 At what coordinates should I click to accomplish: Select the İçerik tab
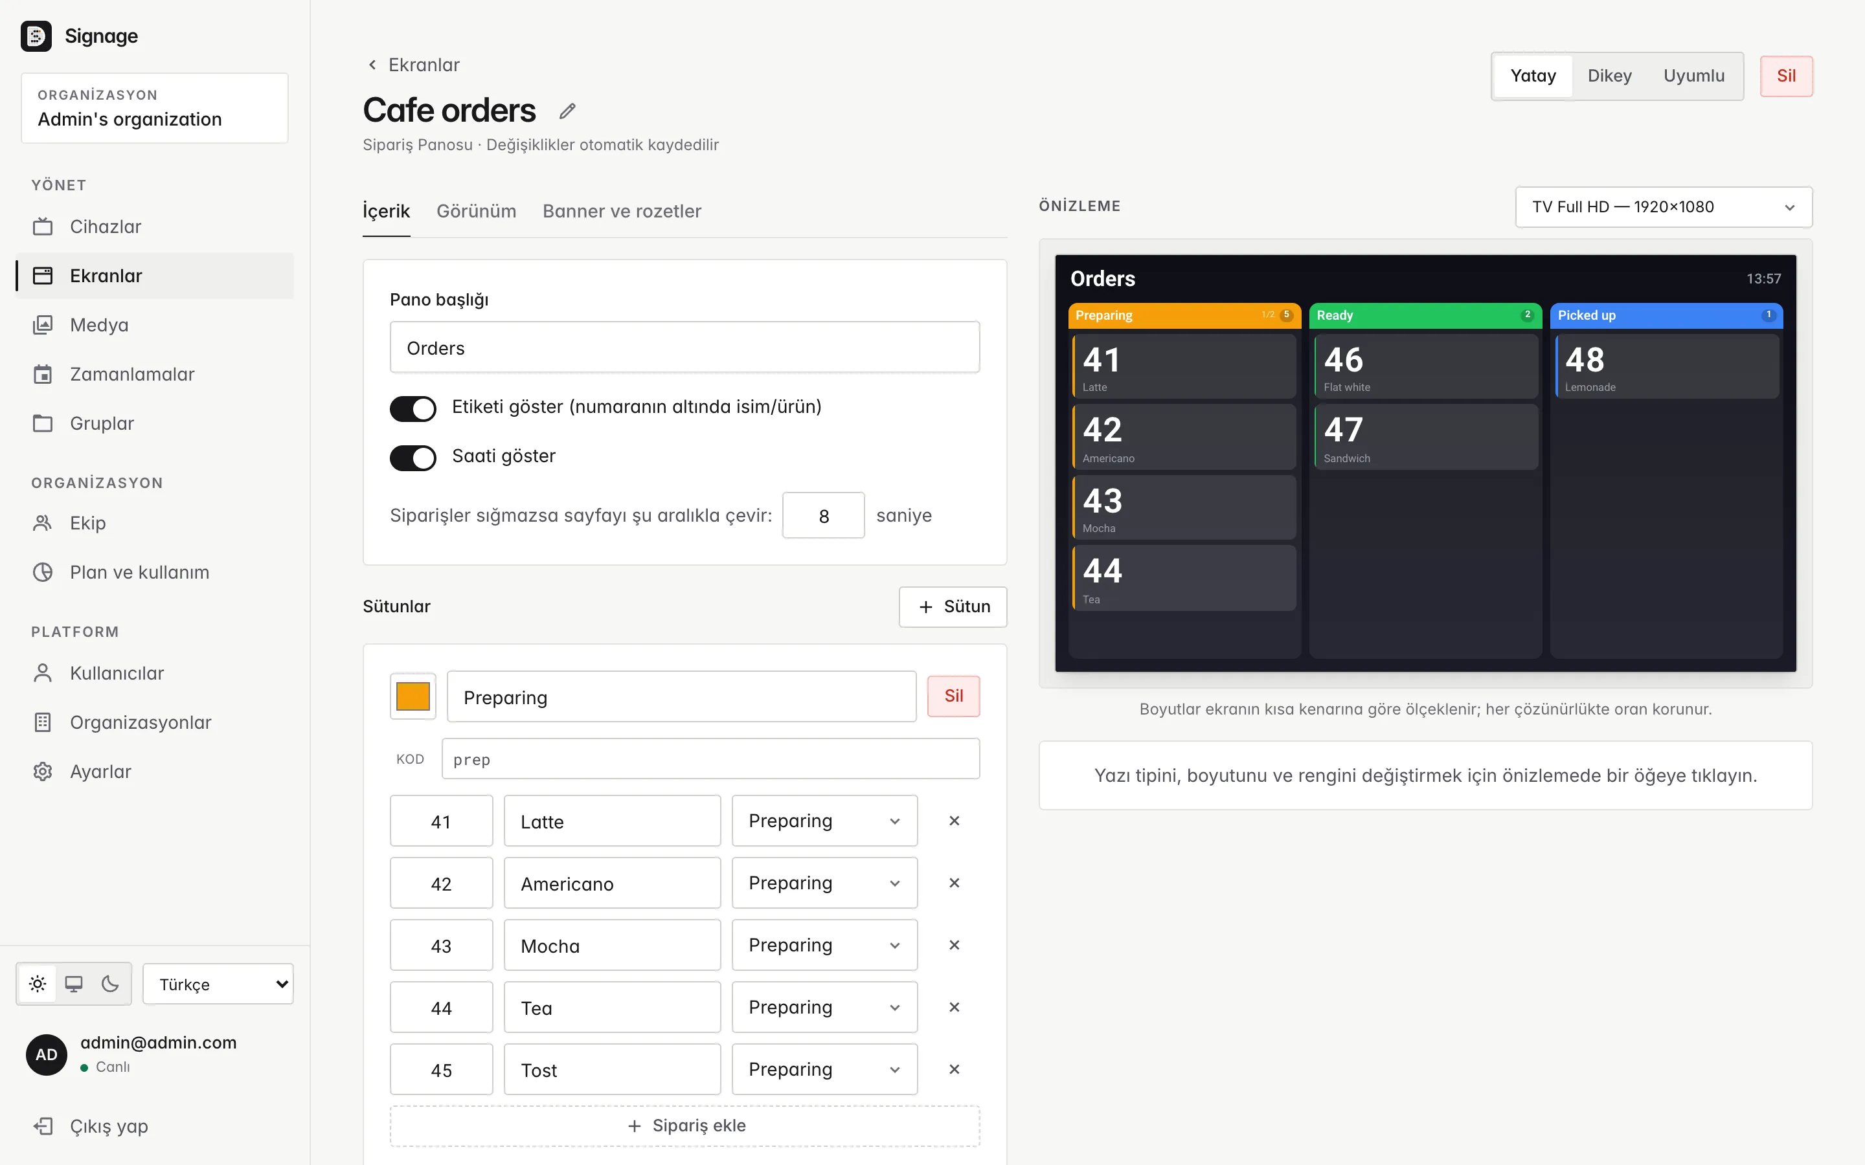coord(386,211)
